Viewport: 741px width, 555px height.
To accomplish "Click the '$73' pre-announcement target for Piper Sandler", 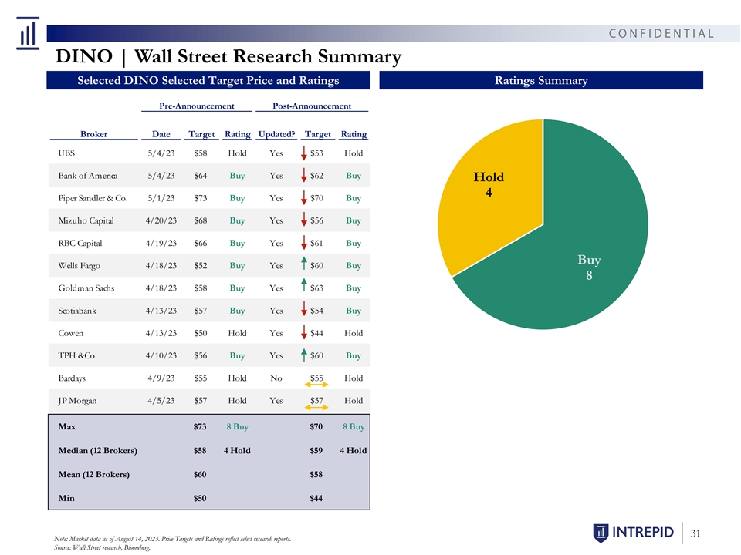I will [x=201, y=198].
